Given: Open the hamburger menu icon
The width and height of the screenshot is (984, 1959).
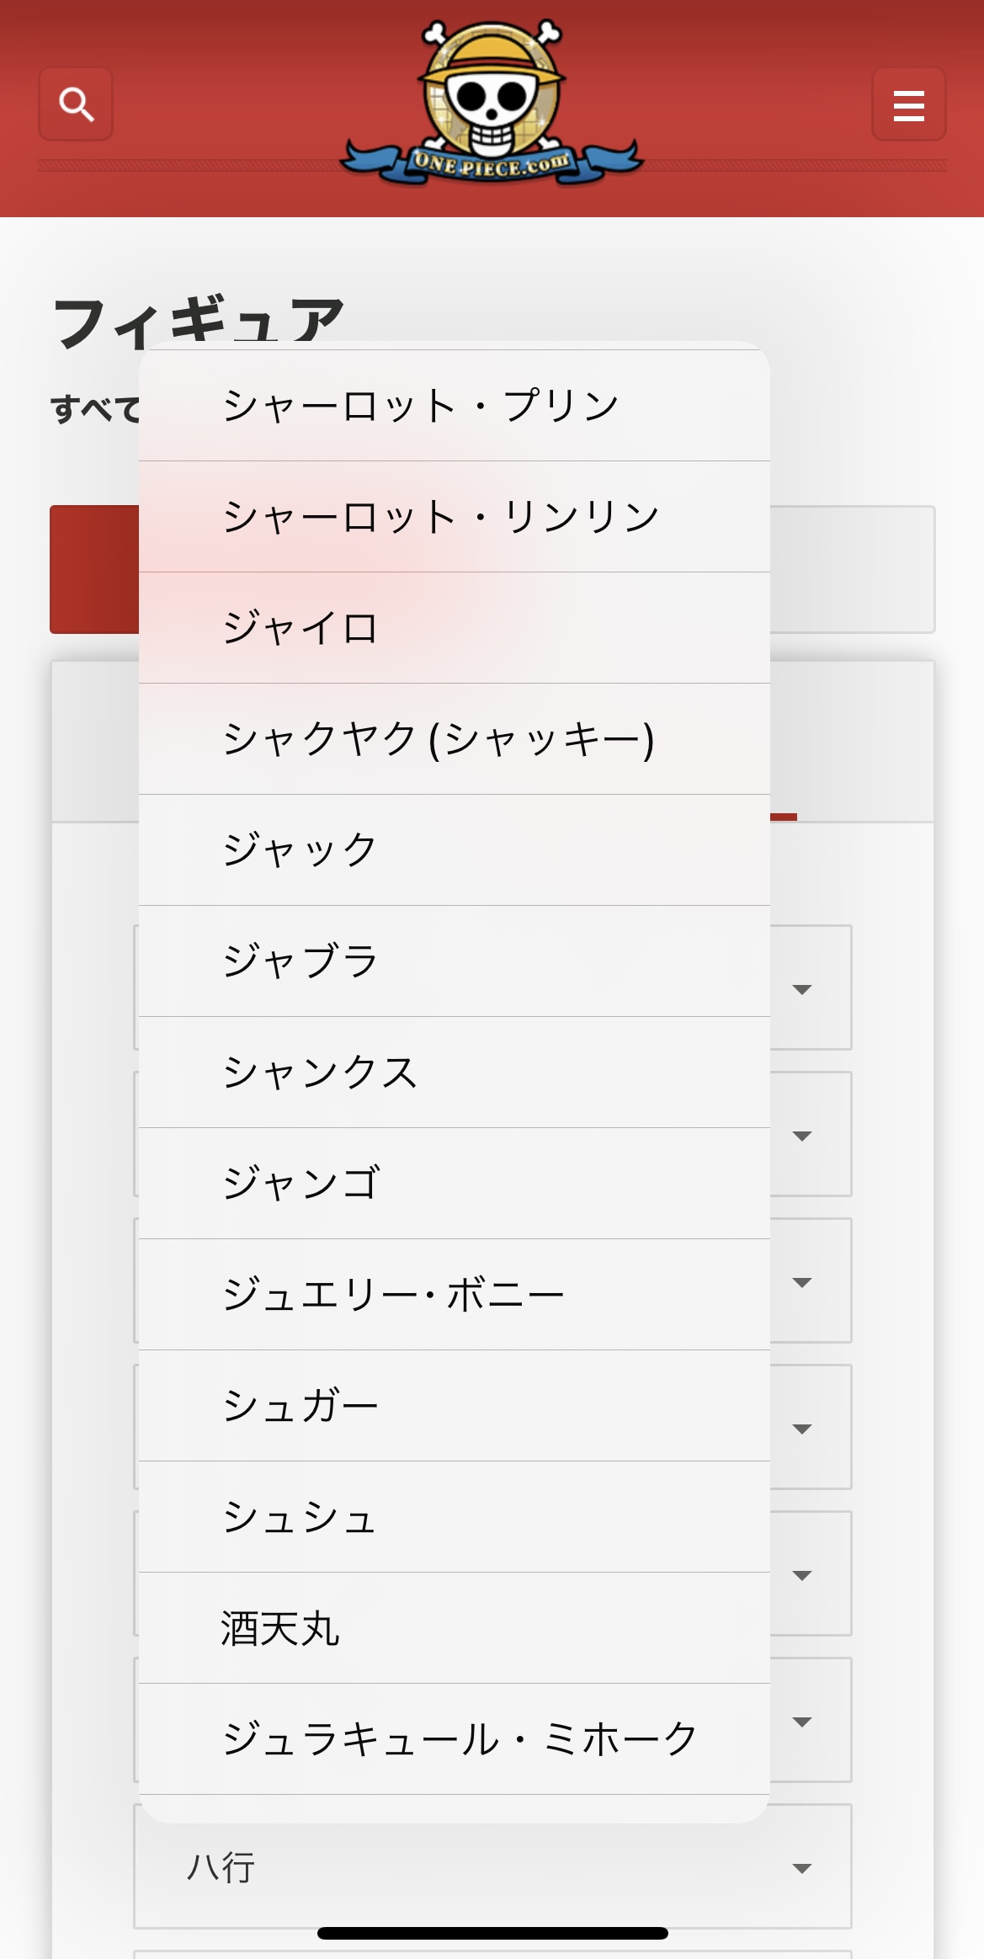Looking at the screenshot, I should coord(908,104).
